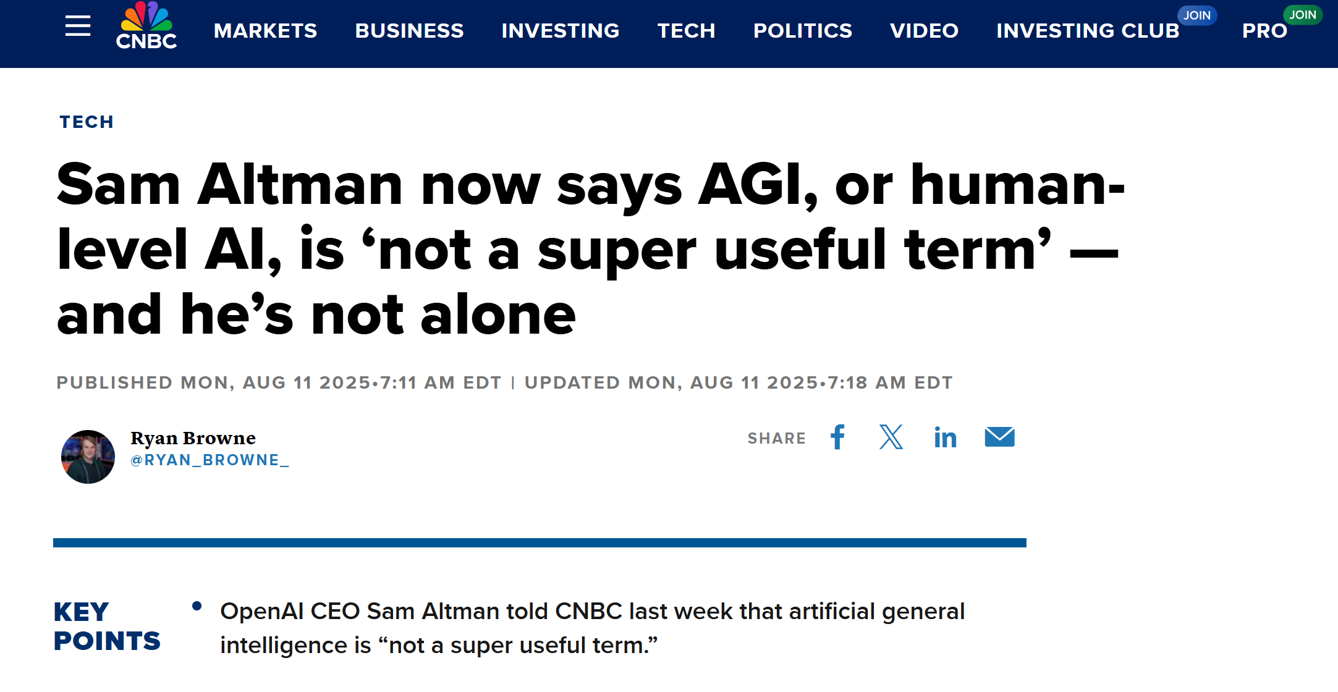Share article via email icon
1338x692 pixels.
pos(999,437)
